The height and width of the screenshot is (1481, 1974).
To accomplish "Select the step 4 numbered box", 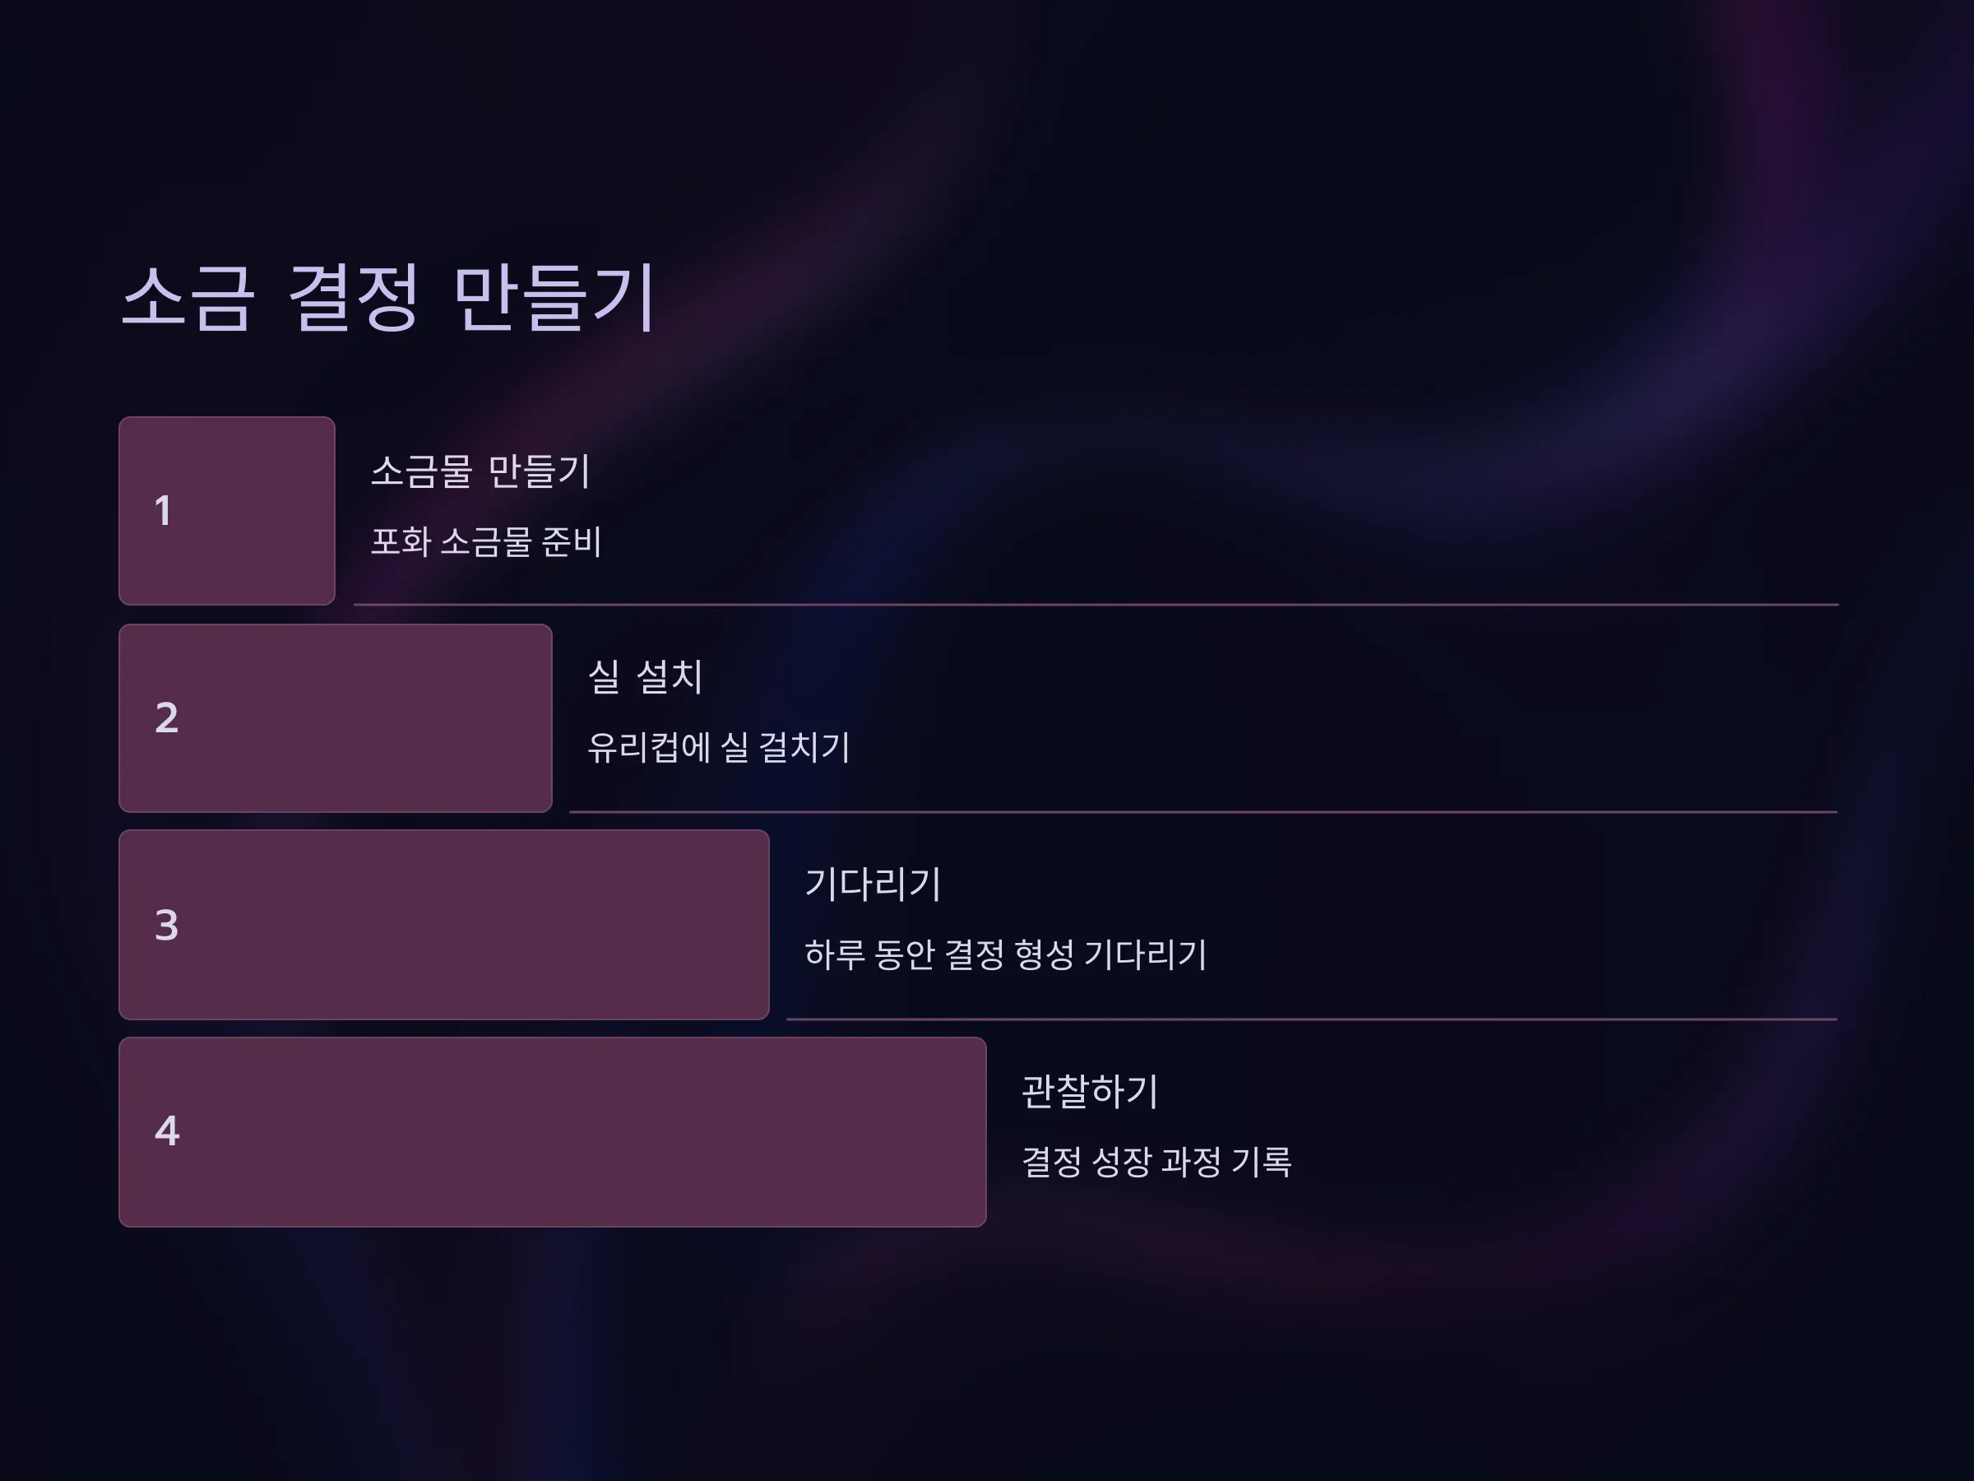I will [553, 1132].
